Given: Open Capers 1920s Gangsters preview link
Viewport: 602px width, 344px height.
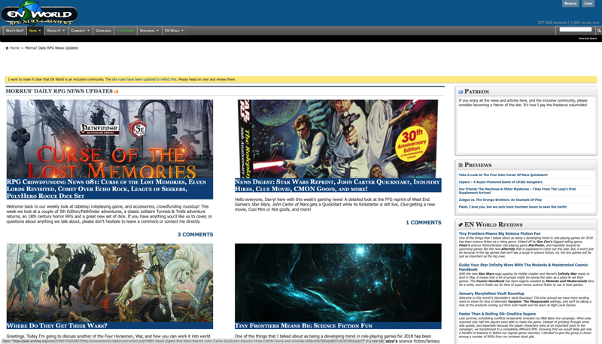Looking at the screenshot, I should click(500, 182).
